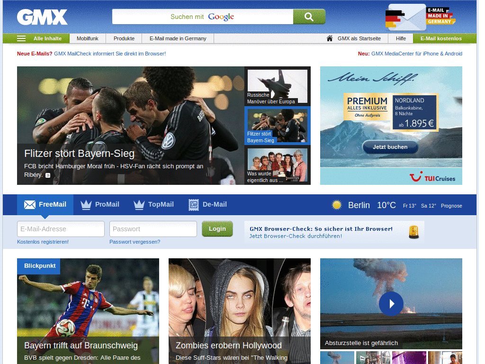
Task: Open the 'Prognose' weather forecast link
Action: (451, 206)
